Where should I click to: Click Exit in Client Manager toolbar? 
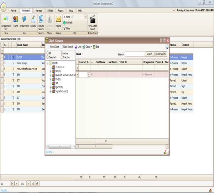tap(96, 47)
